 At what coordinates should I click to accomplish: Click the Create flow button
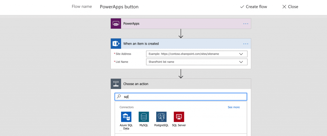254,7
